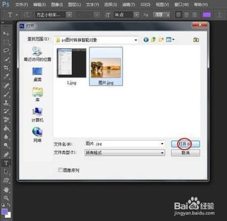Select the Eraser tool

coord(6,120)
